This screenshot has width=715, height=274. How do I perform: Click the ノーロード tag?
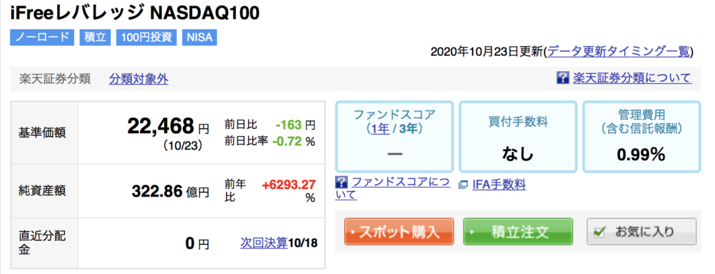point(42,38)
